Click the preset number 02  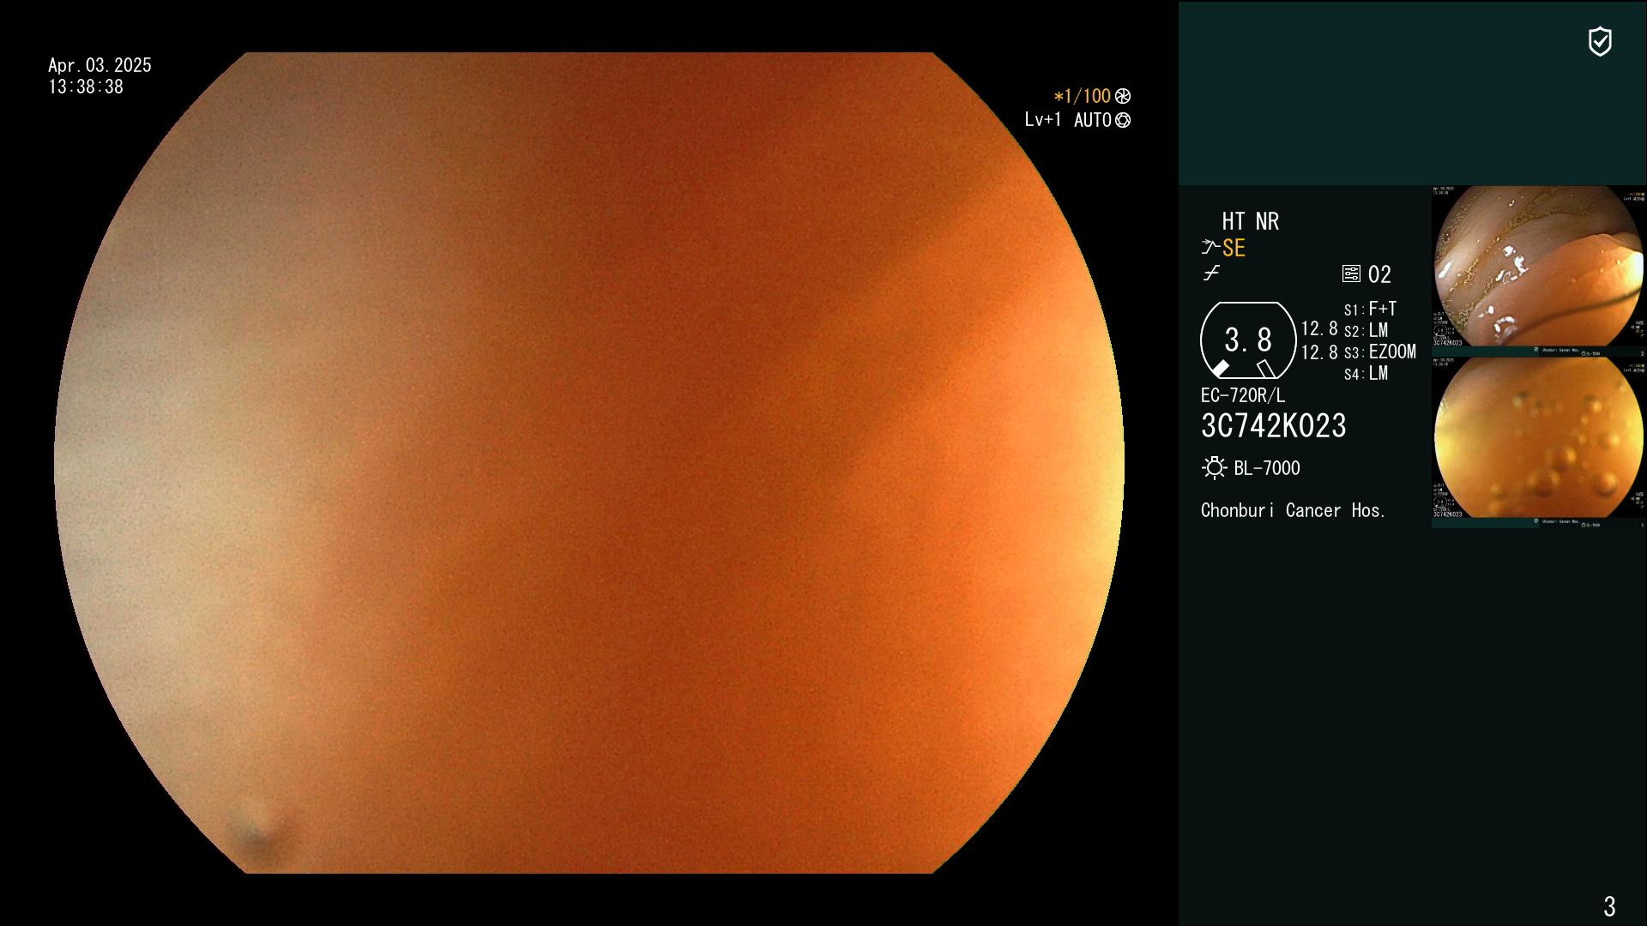1379,274
